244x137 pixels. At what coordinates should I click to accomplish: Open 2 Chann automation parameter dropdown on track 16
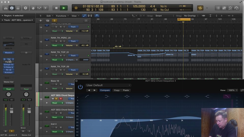[71, 60]
